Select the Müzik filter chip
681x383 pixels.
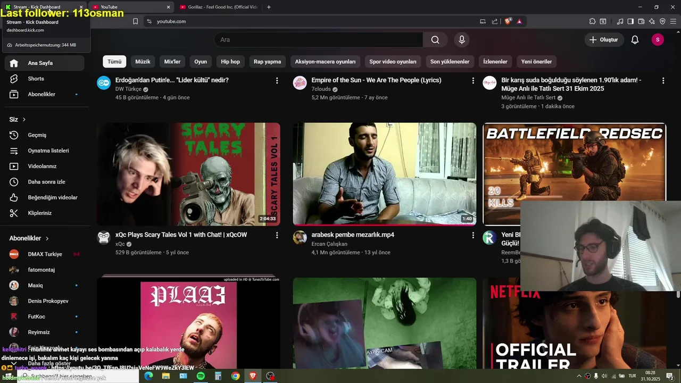pos(143,62)
